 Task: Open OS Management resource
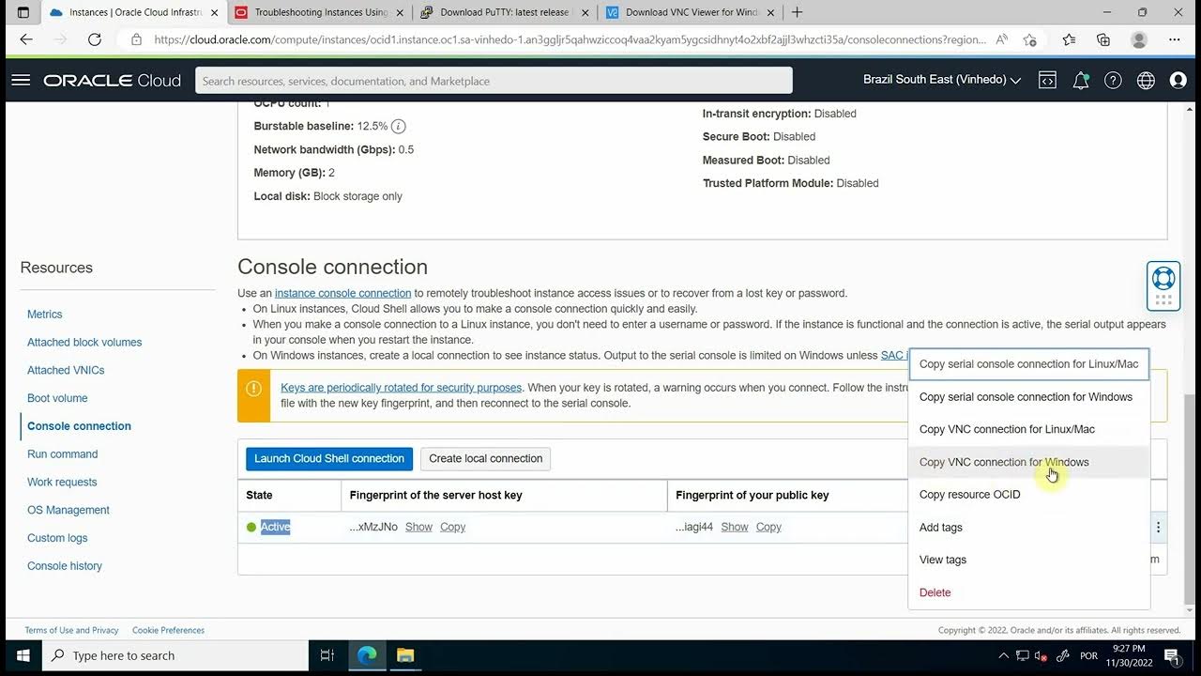point(68,510)
